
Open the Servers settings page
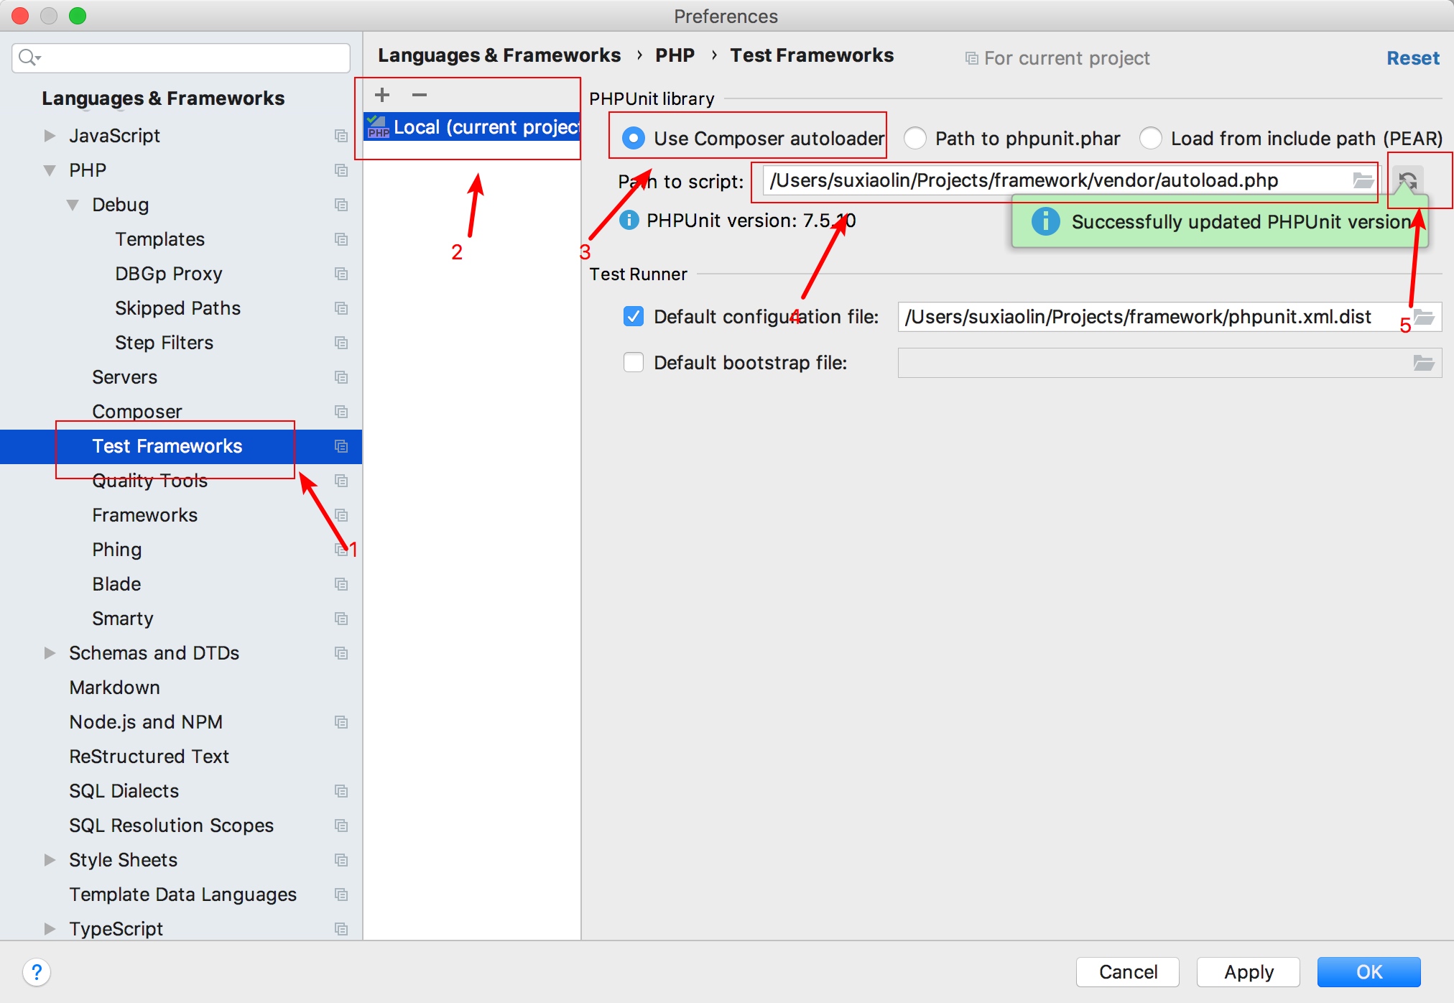124,377
